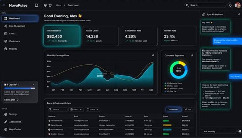Click Wireless Earbuds Pro product cell
242x138 pixels.
click(x=107, y=125)
